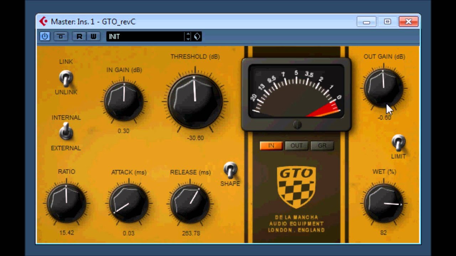Minimize the plugin window
Image resolution: width=456 pixels, height=256 pixels.
(366, 22)
